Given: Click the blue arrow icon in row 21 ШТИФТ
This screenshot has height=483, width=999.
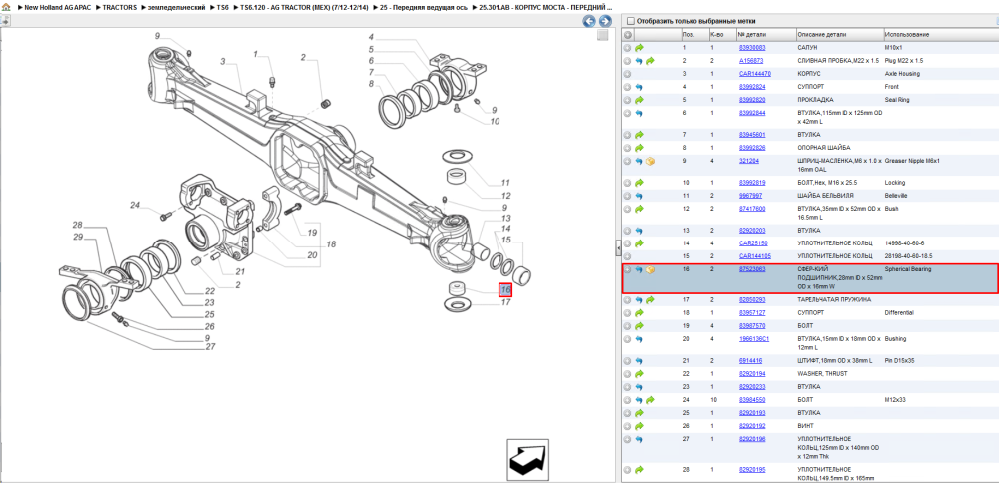Looking at the screenshot, I should [639, 361].
